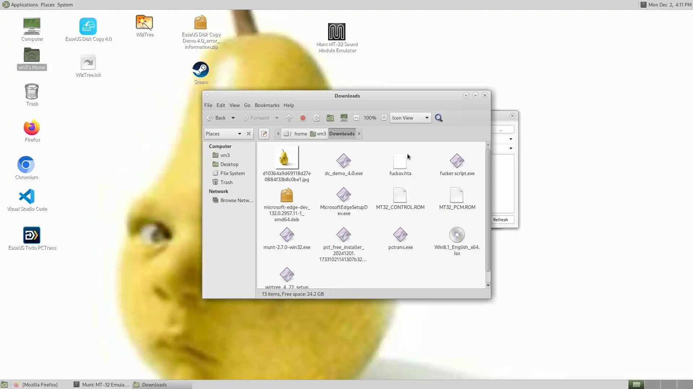Click the Computer toolbar icon
693x389 pixels.
pos(344,118)
